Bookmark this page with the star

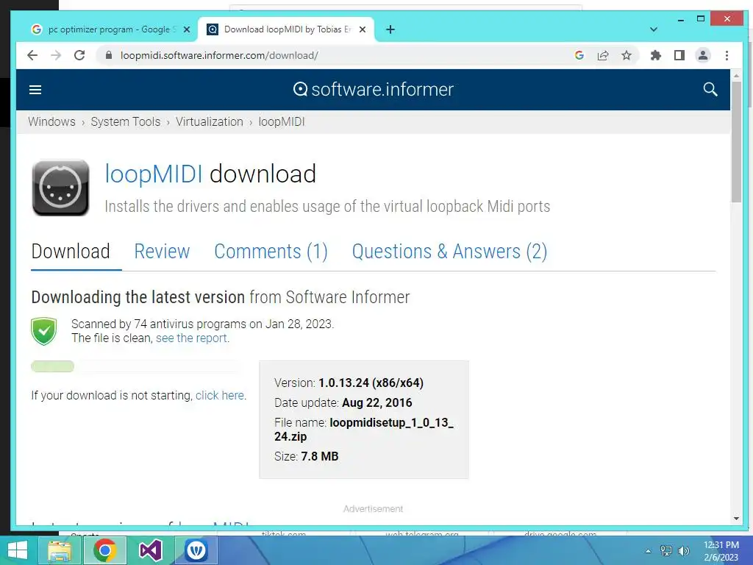(x=627, y=55)
